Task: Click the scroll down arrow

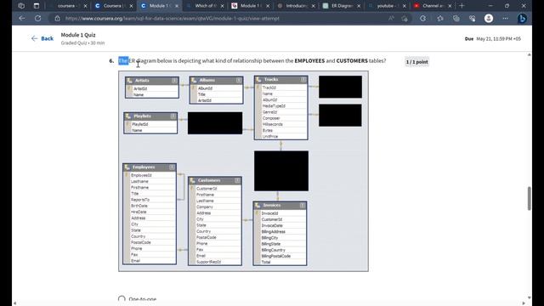Action: pyautogui.click(x=529, y=297)
